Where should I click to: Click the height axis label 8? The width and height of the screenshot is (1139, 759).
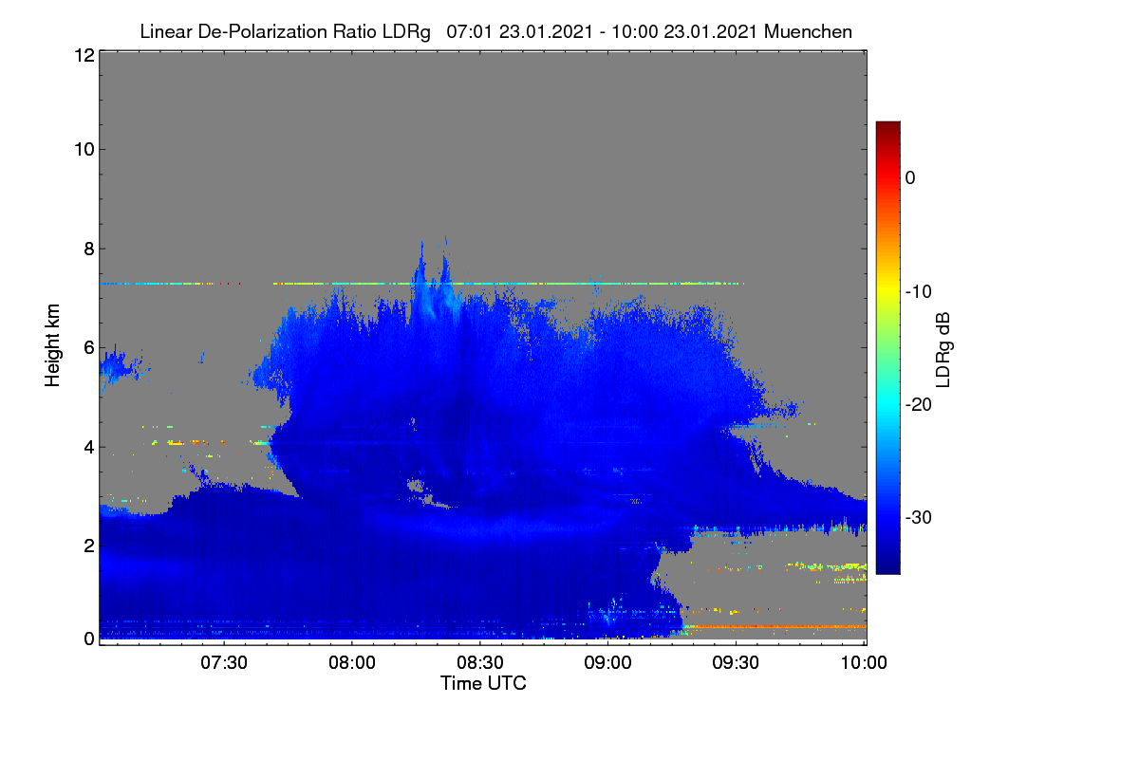point(88,249)
